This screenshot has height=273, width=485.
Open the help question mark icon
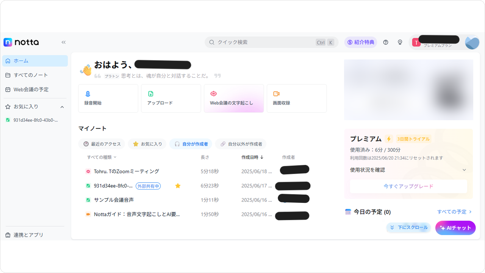pos(386,42)
